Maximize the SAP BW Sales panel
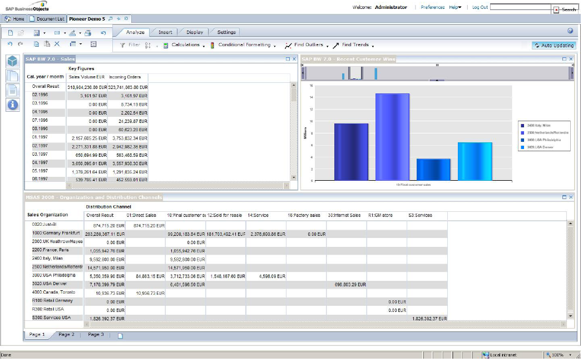This screenshot has width=583, height=362. tap(288, 58)
